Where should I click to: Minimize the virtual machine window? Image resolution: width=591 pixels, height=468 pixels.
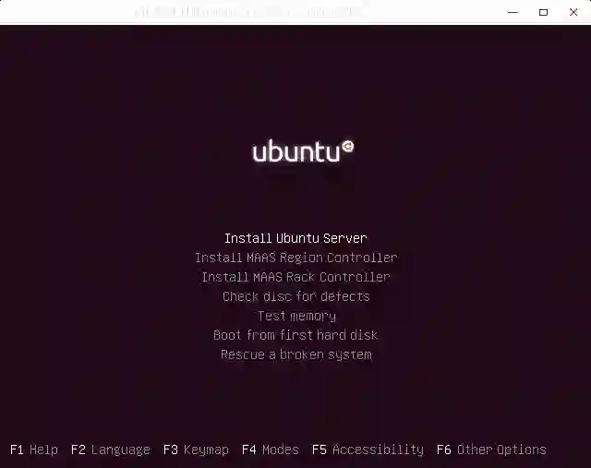point(513,12)
